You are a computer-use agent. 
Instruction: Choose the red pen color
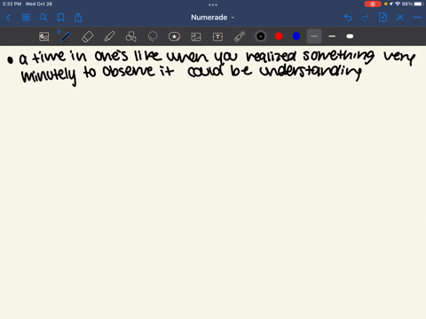[x=279, y=36]
